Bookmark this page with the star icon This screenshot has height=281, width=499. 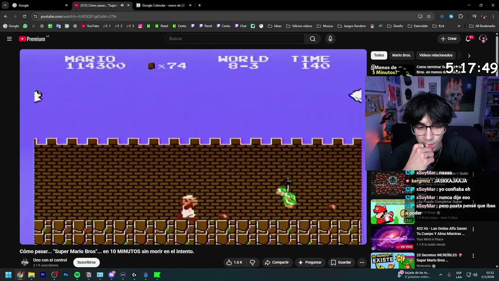(x=429, y=16)
